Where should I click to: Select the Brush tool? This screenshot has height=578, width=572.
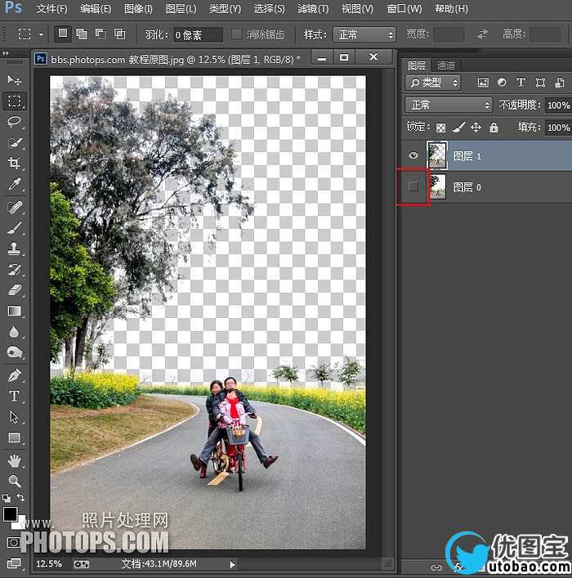(x=14, y=228)
